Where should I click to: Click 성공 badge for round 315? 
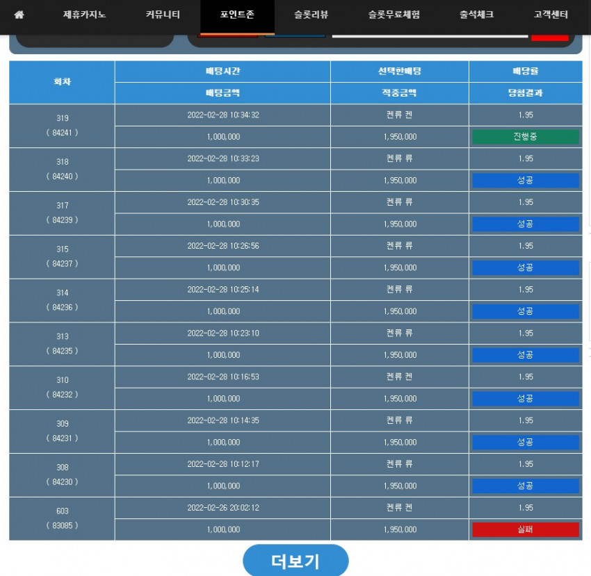pos(526,268)
